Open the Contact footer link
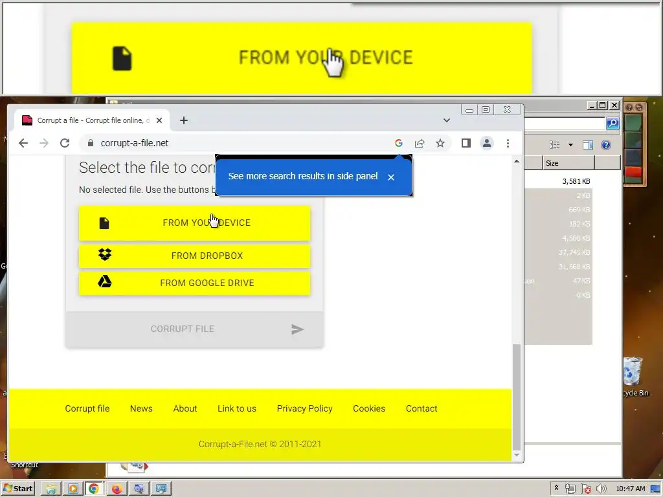 coord(421,409)
